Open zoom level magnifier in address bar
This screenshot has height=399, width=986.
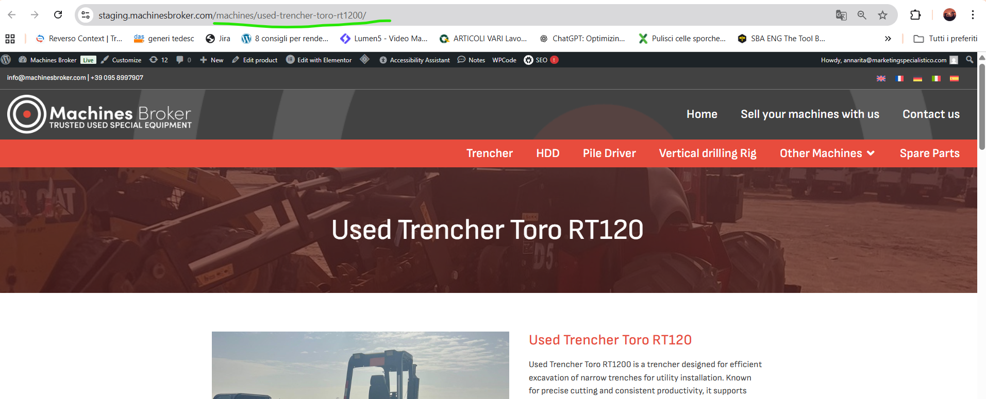(x=862, y=15)
